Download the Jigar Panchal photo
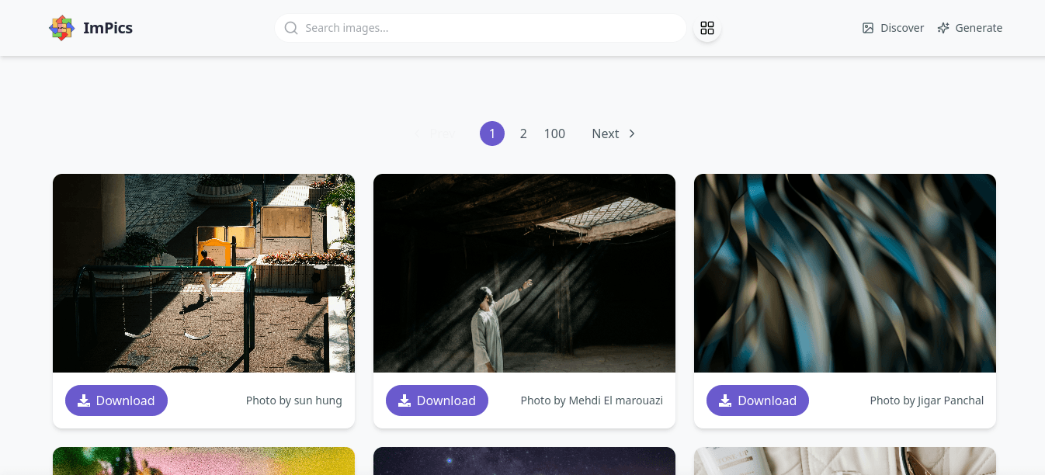This screenshot has height=475, width=1045. coord(758,400)
